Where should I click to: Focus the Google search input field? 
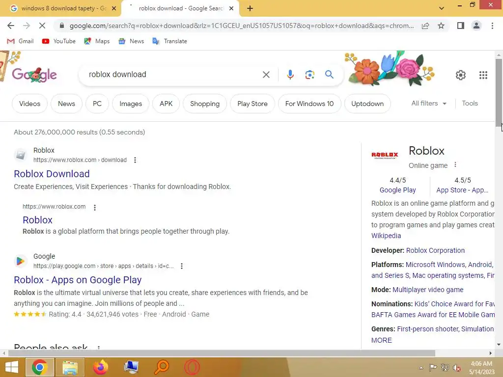coord(173,75)
